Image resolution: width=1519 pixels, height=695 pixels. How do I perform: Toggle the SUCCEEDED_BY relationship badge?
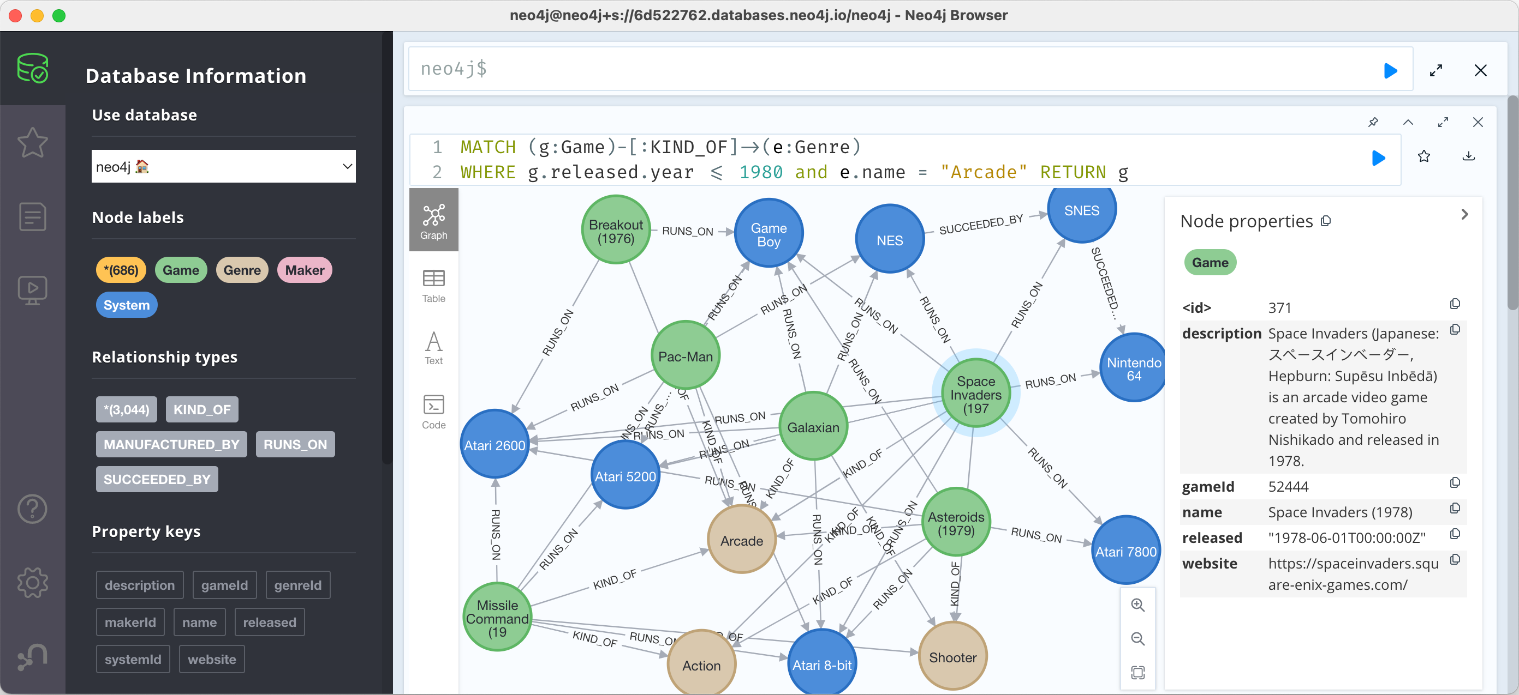click(157, 478)
